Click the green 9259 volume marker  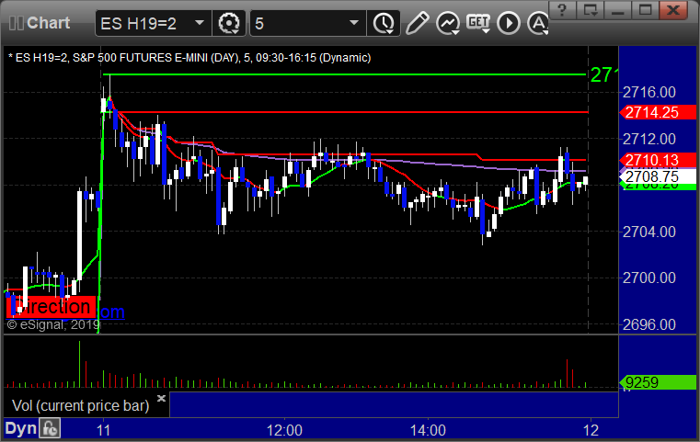(658, 382)
